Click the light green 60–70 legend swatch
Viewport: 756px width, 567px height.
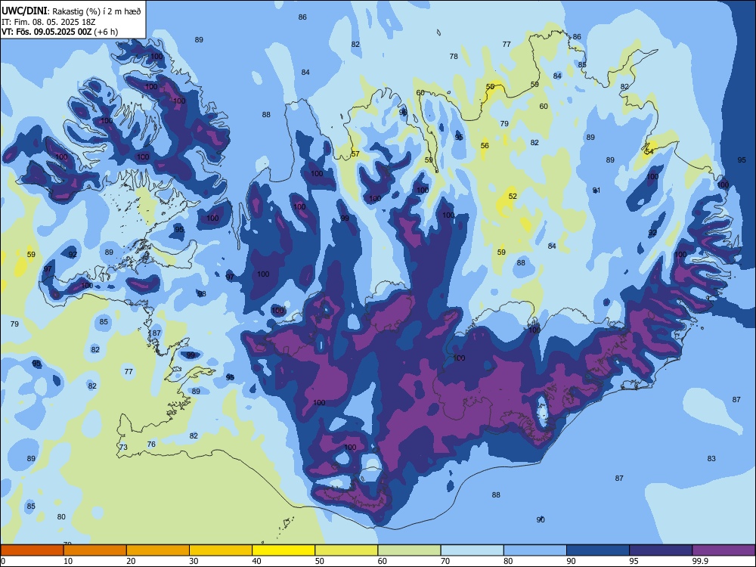pos(409,550)
